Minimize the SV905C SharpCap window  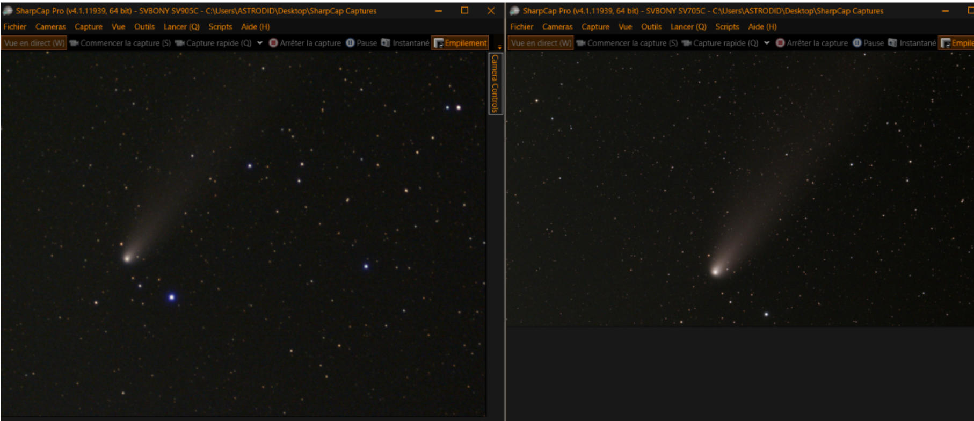tap(439, 10)
